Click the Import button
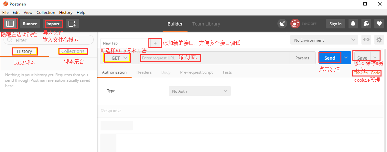Image resolution: width=387 pixels, height=152 pixels. pyautogui.click(x=53, y=24)
